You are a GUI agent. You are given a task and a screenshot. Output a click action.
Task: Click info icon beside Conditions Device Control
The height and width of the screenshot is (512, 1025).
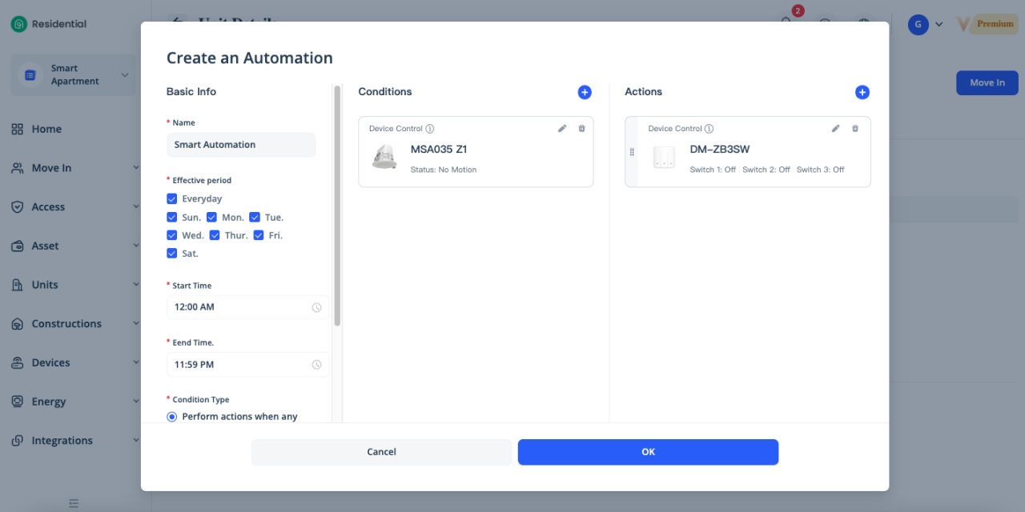tap(430, 129)
